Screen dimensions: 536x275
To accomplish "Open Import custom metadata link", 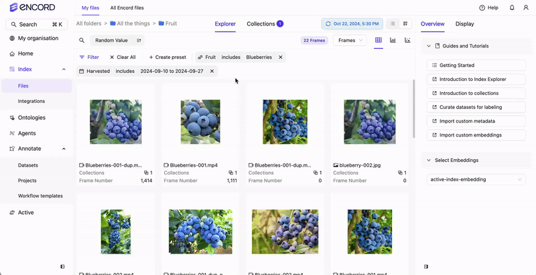I will point(476,121).
